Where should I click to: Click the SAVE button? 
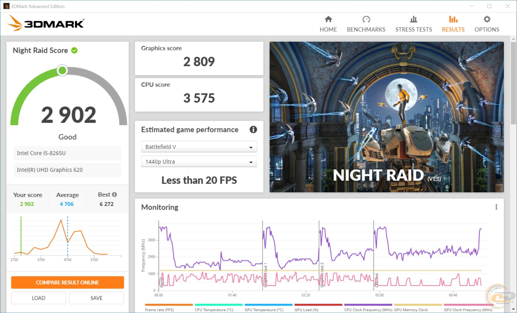click(96, 298)
